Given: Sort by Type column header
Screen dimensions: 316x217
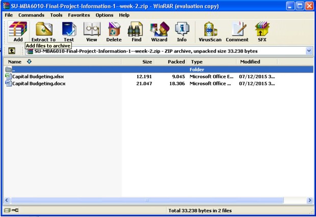Looking at the screenshot, I should click(x=212, y=61).
